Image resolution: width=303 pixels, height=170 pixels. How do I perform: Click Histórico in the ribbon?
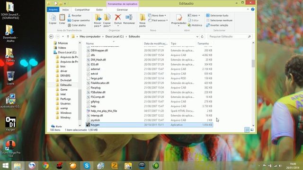(x=195, y=25)
